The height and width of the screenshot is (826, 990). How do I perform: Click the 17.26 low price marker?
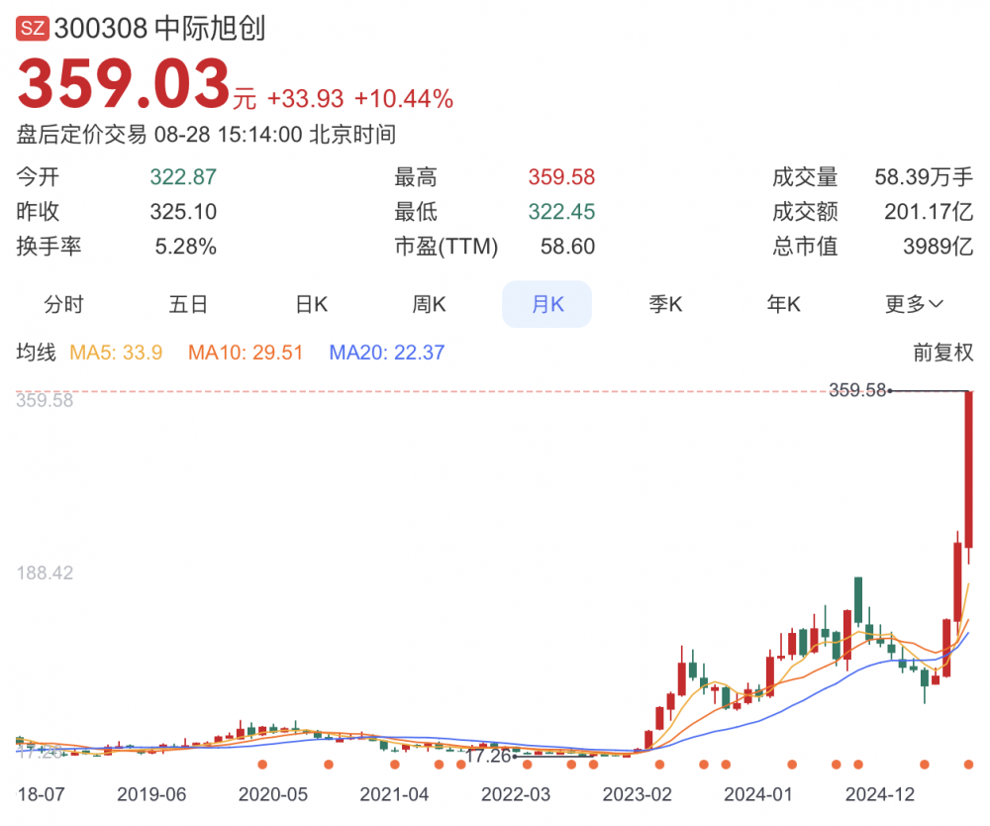(487, 757)
